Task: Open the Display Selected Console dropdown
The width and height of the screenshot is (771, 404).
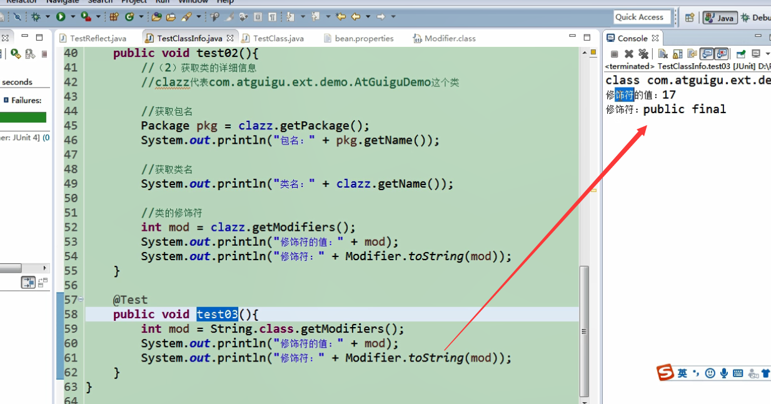Action: [x=768, y=54]
